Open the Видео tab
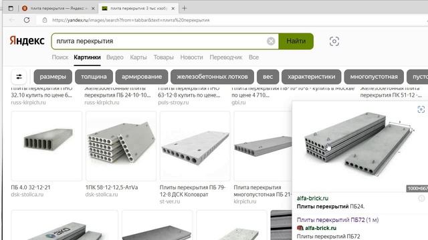 click(x=115, y=57)
